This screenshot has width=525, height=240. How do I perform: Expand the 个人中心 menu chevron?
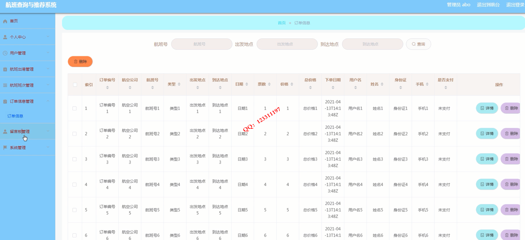(x=48, y=36)
